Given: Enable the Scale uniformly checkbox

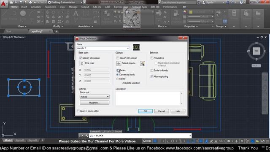Looking at the screenshot, I should pos(152,71).
